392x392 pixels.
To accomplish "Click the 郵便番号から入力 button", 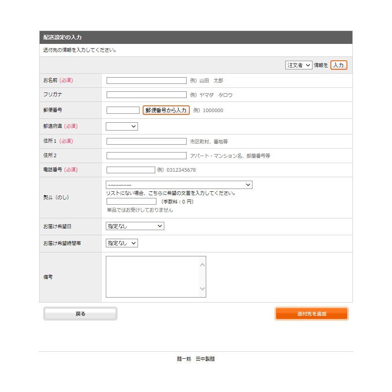I will [x=166, y=110].
